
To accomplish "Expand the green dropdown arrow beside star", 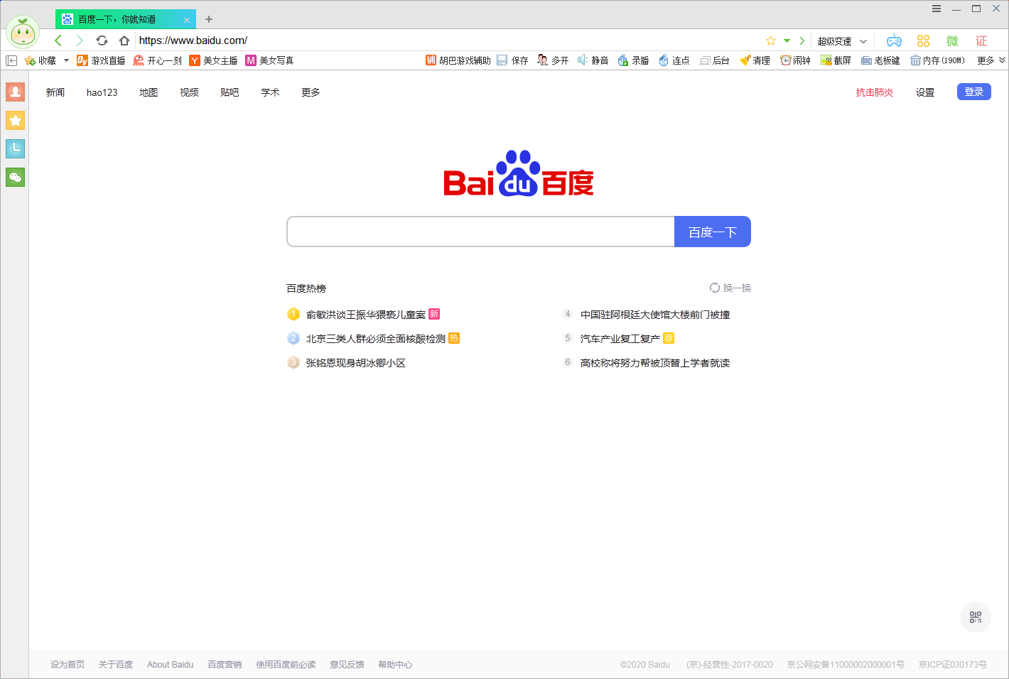I will [787, 40].
